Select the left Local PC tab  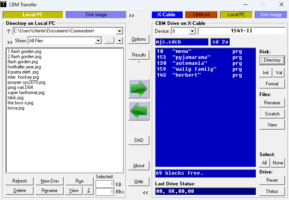pyautogui.click(x=33, y=15)
